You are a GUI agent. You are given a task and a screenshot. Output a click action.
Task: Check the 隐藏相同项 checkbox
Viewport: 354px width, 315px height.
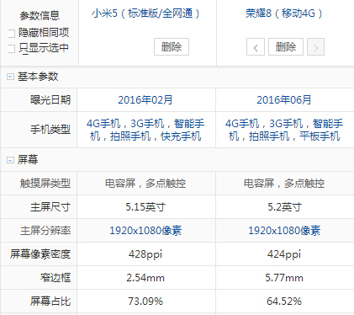11,34
